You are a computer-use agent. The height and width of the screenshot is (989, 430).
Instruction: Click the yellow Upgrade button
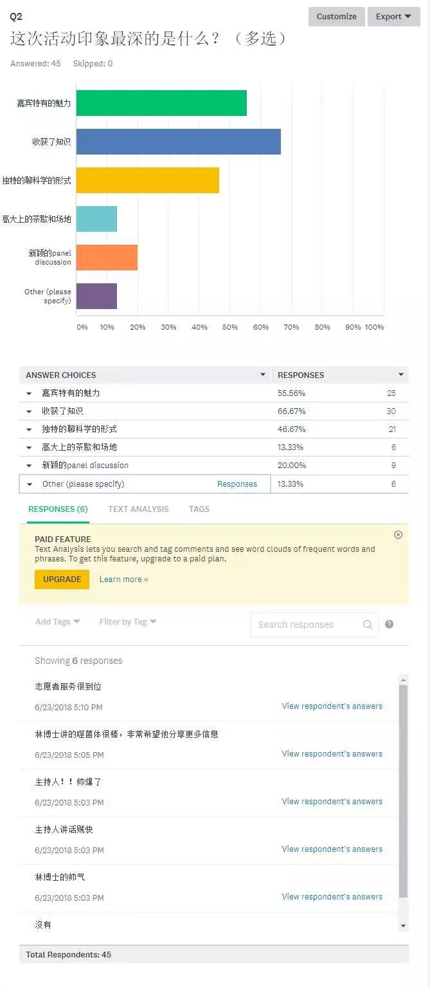click(62, 579)
